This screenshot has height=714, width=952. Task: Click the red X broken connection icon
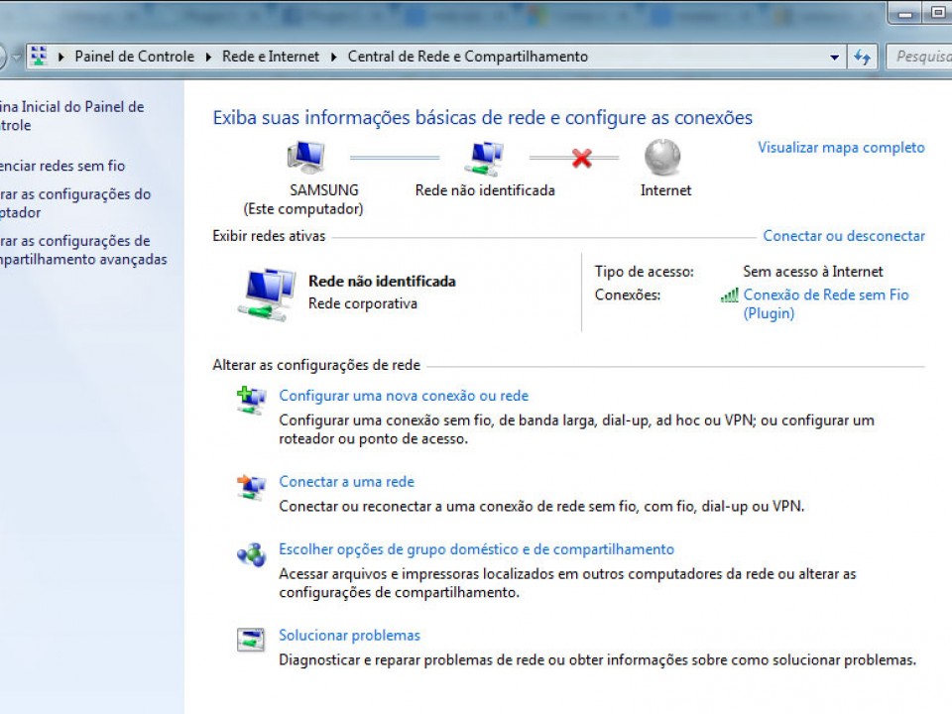[582, 158]
